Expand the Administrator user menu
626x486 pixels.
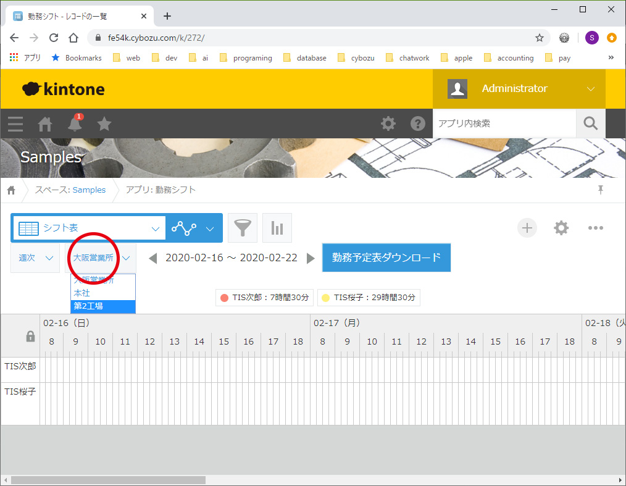(x=519, y=89)
